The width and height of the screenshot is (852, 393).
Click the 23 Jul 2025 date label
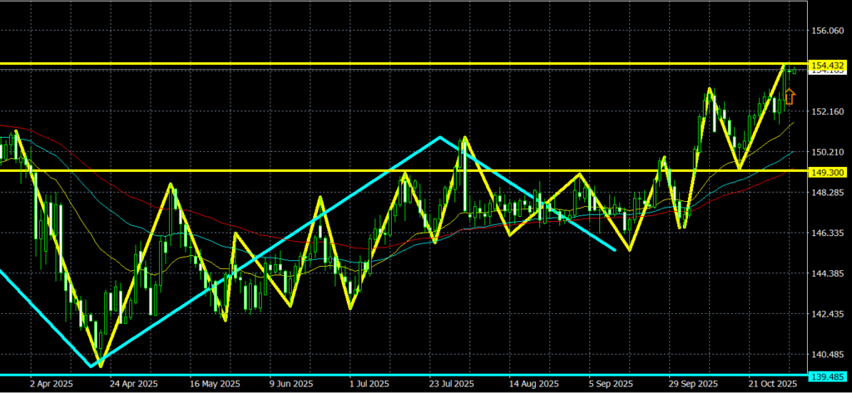(x=450, y=385)
